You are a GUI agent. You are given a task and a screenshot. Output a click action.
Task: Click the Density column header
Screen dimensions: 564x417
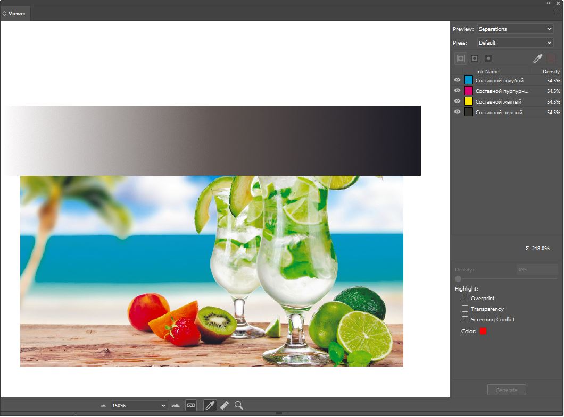pos(551,72)
